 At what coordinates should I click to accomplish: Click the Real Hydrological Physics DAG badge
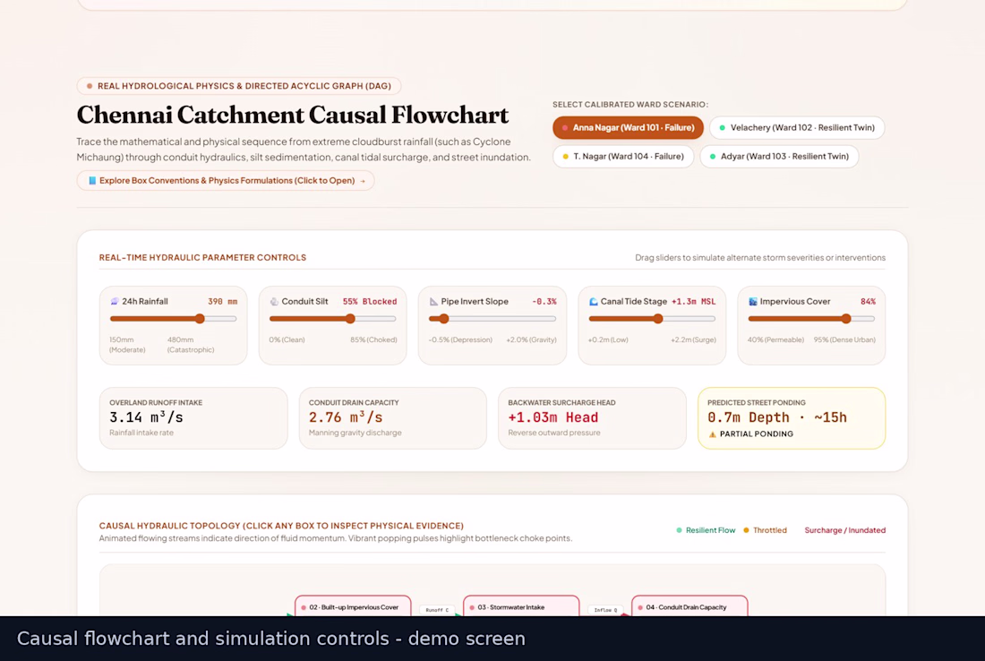click(x=239, y=86)
